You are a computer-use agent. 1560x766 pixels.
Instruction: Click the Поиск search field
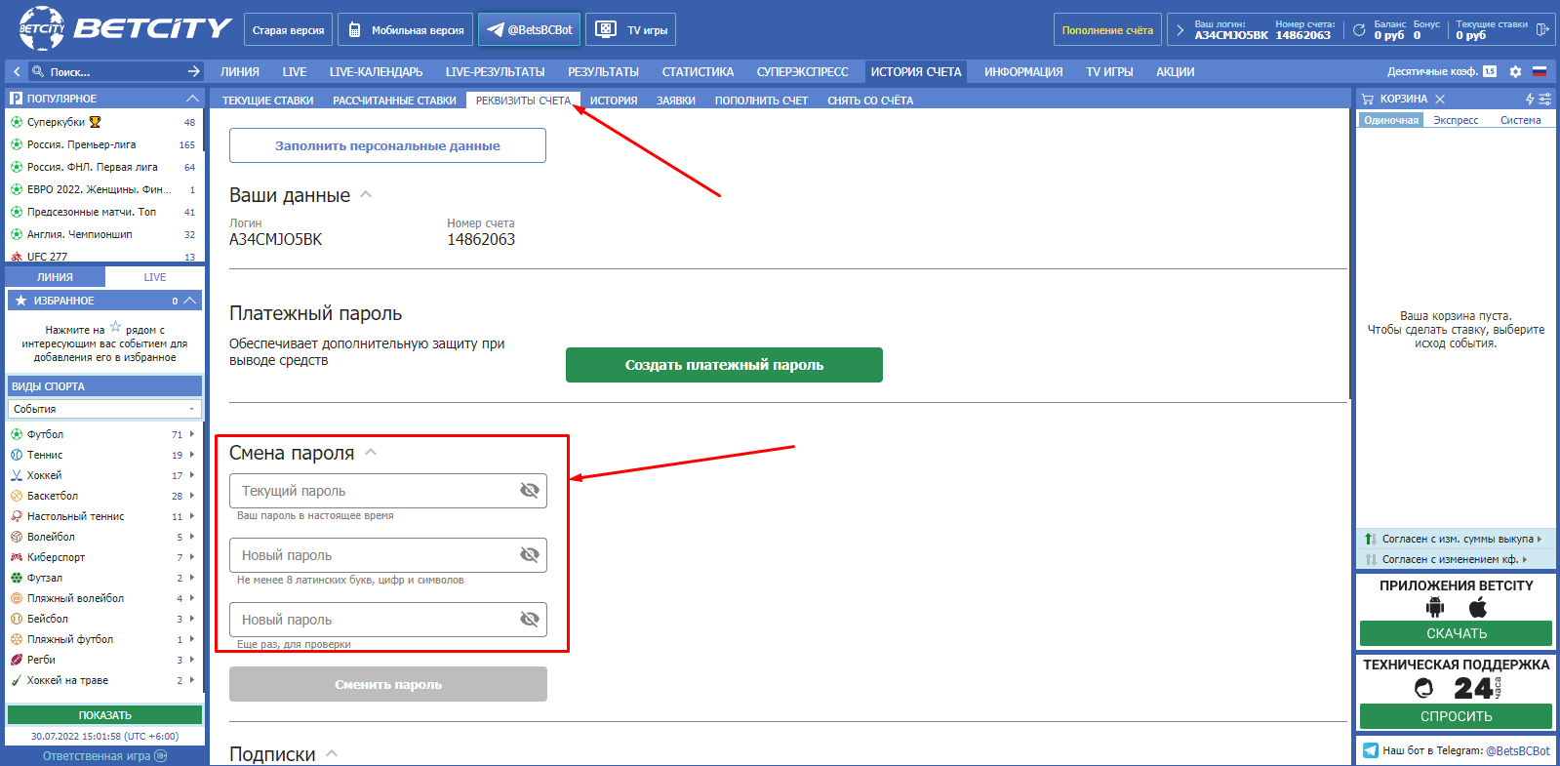coord(112,72)
